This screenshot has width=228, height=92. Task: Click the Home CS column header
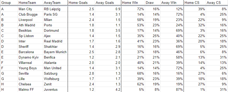[195, 3]
